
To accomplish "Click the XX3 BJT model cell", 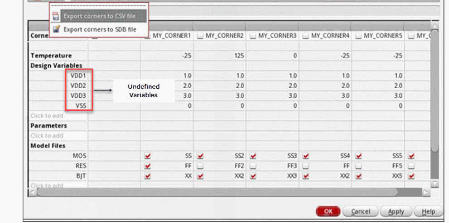I will [x=272, y=176].
